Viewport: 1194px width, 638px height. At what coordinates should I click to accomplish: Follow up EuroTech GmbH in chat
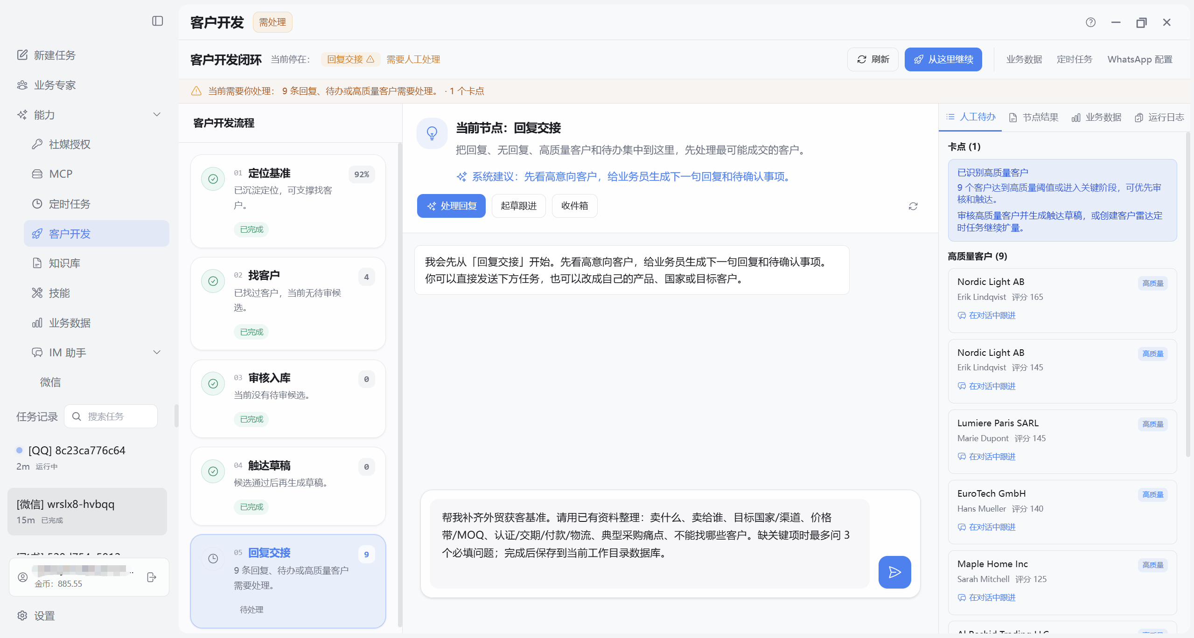click(x=986, y=527)
